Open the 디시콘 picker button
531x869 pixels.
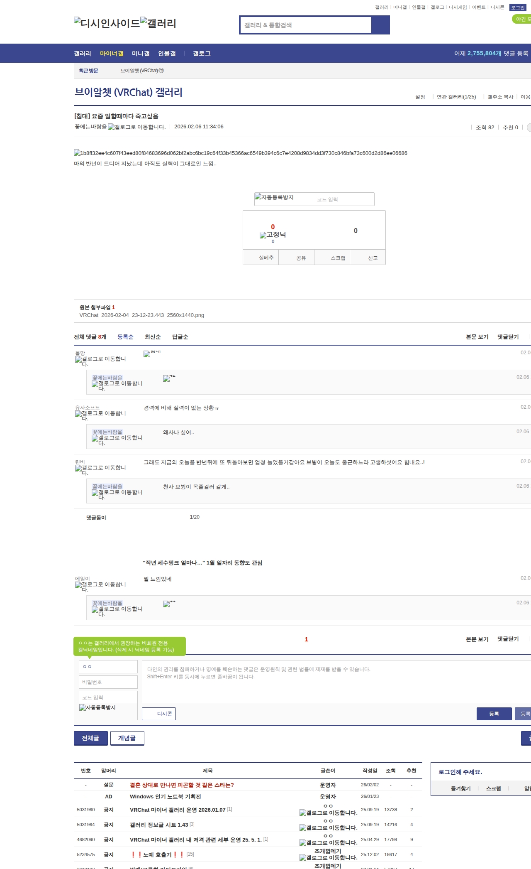click(x=159, y=714)
